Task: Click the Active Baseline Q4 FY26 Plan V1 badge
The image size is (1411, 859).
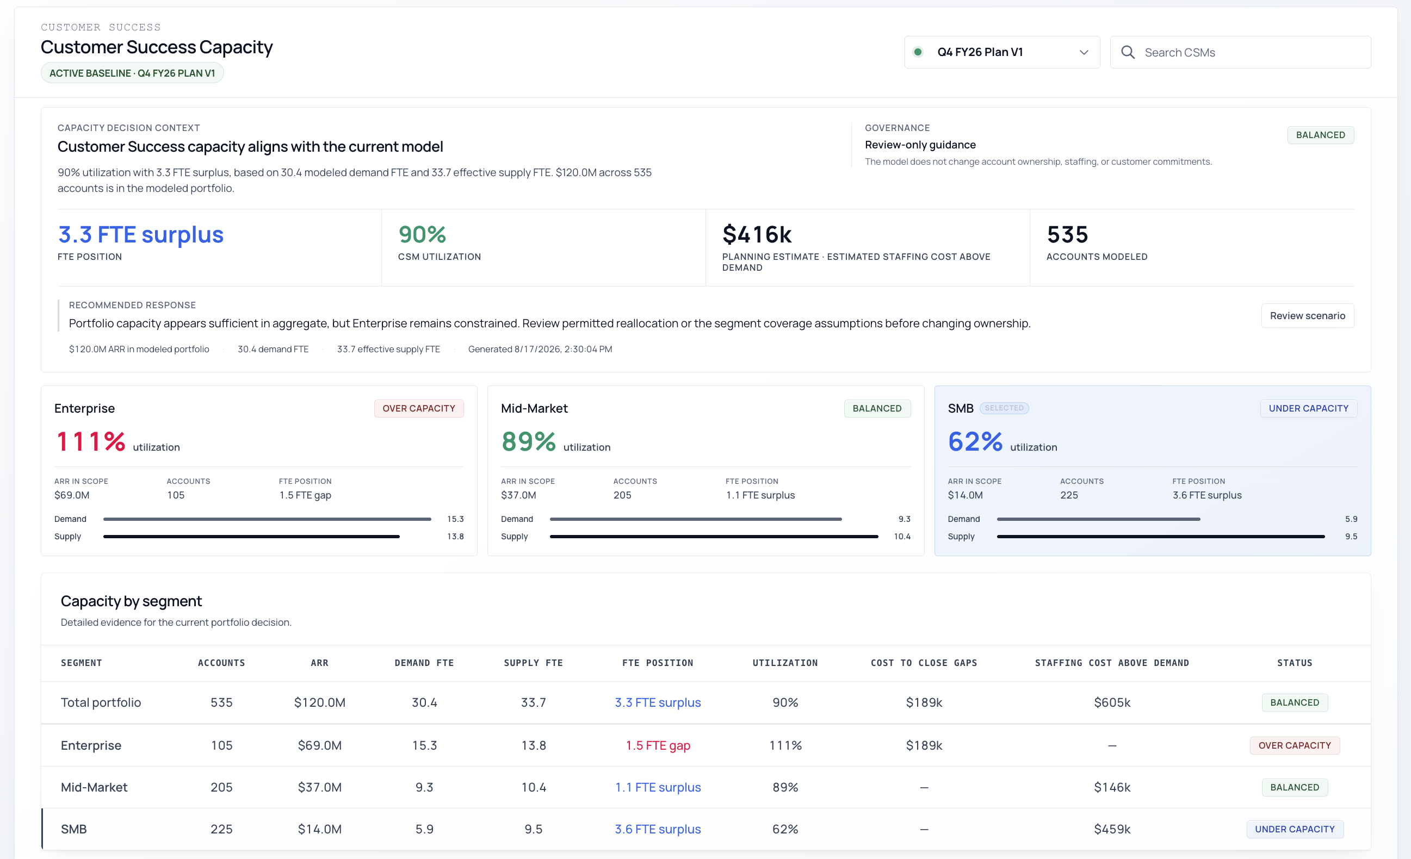Action: click(x=132, y=73)
